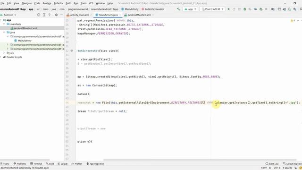Click the editor horizontal scrollbar

tap(200, 160)
